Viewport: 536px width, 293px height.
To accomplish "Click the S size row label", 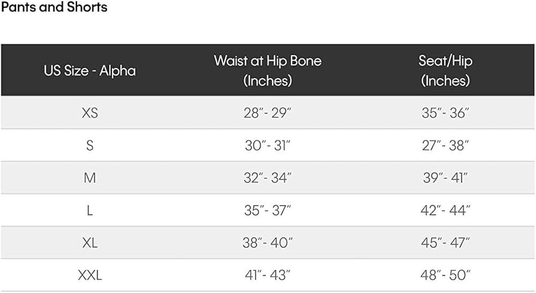I will (x=90, y=146).
